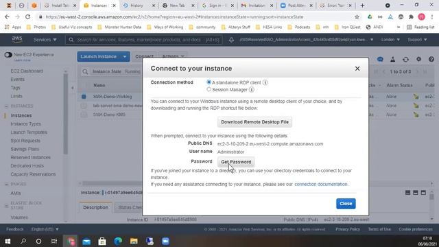Choose the Session Manager connection method

[x=209, y=89]
